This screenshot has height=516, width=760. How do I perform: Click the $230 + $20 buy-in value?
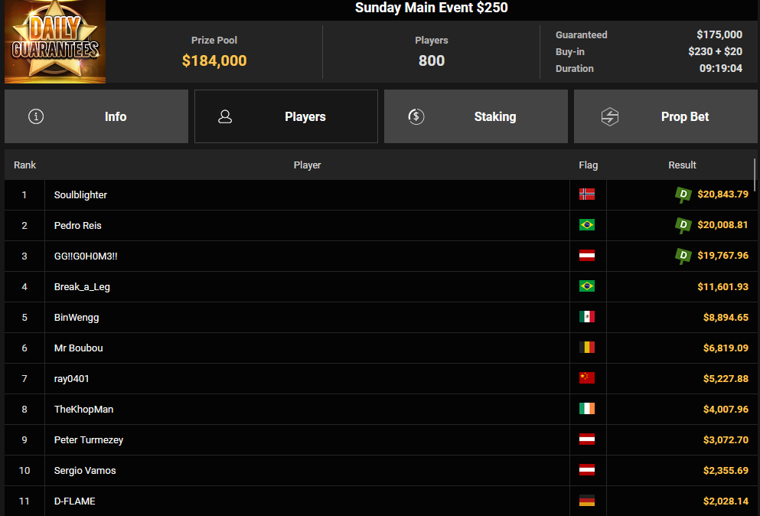click(x=715, y=51)
